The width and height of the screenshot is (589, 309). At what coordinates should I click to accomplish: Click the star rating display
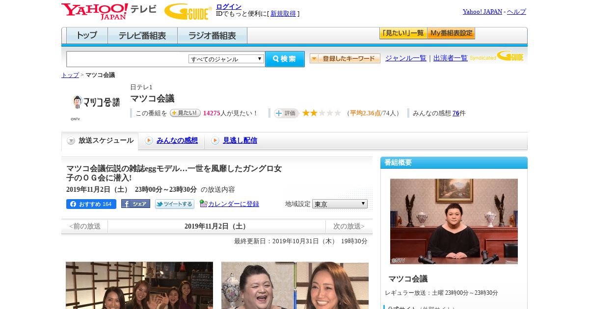pyautogui.click(x=321, y=113)
